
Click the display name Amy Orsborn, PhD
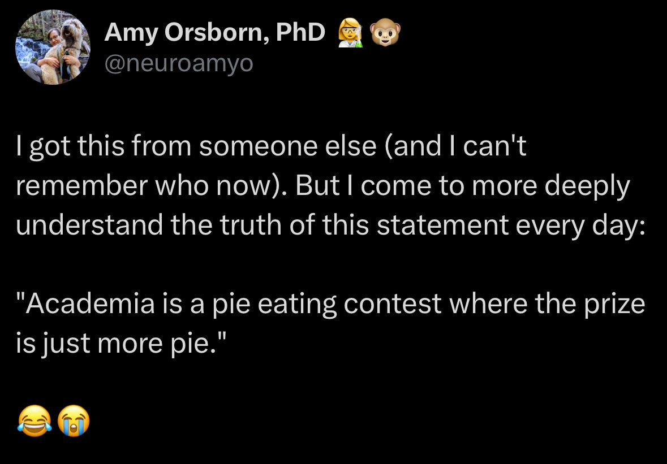pos(215,33)
